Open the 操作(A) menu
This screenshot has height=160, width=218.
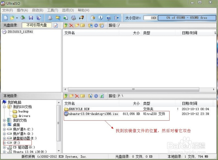(x=22, y=10)
